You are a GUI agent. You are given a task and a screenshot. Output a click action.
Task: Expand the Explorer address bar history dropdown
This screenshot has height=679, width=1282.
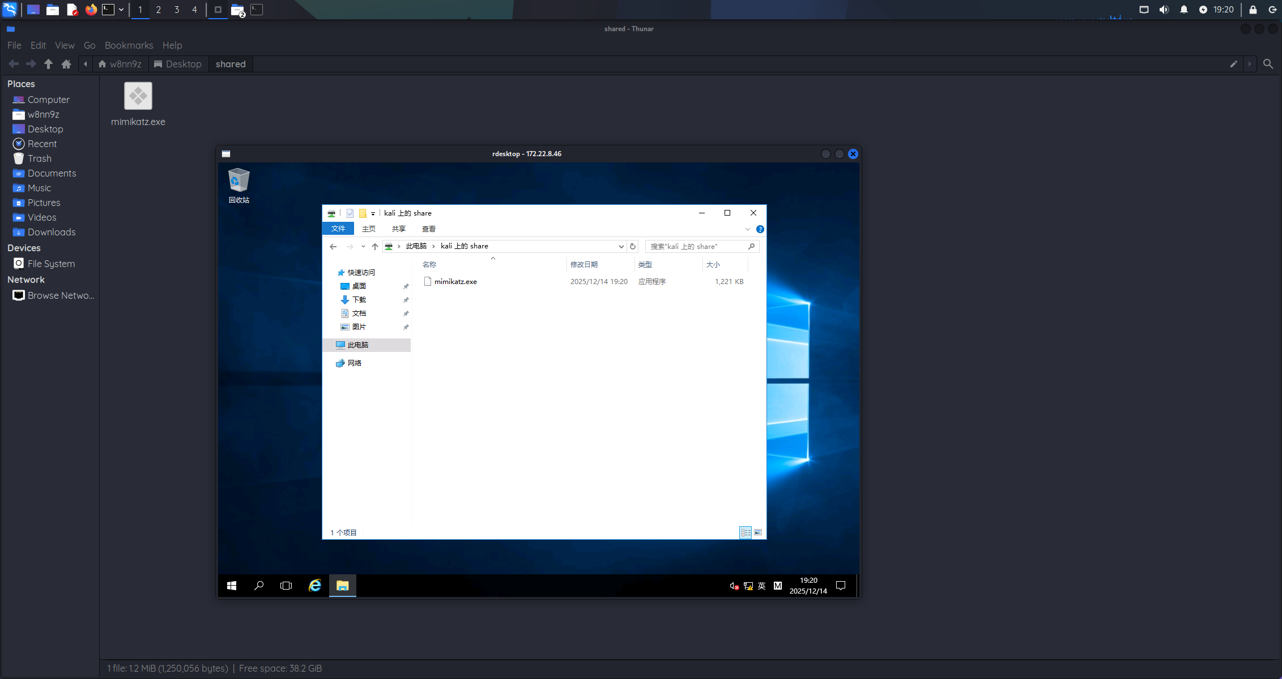(621, 246)
